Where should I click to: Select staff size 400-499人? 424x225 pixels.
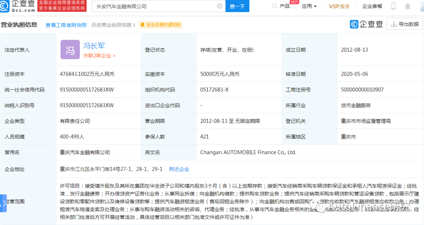[72, 137]
